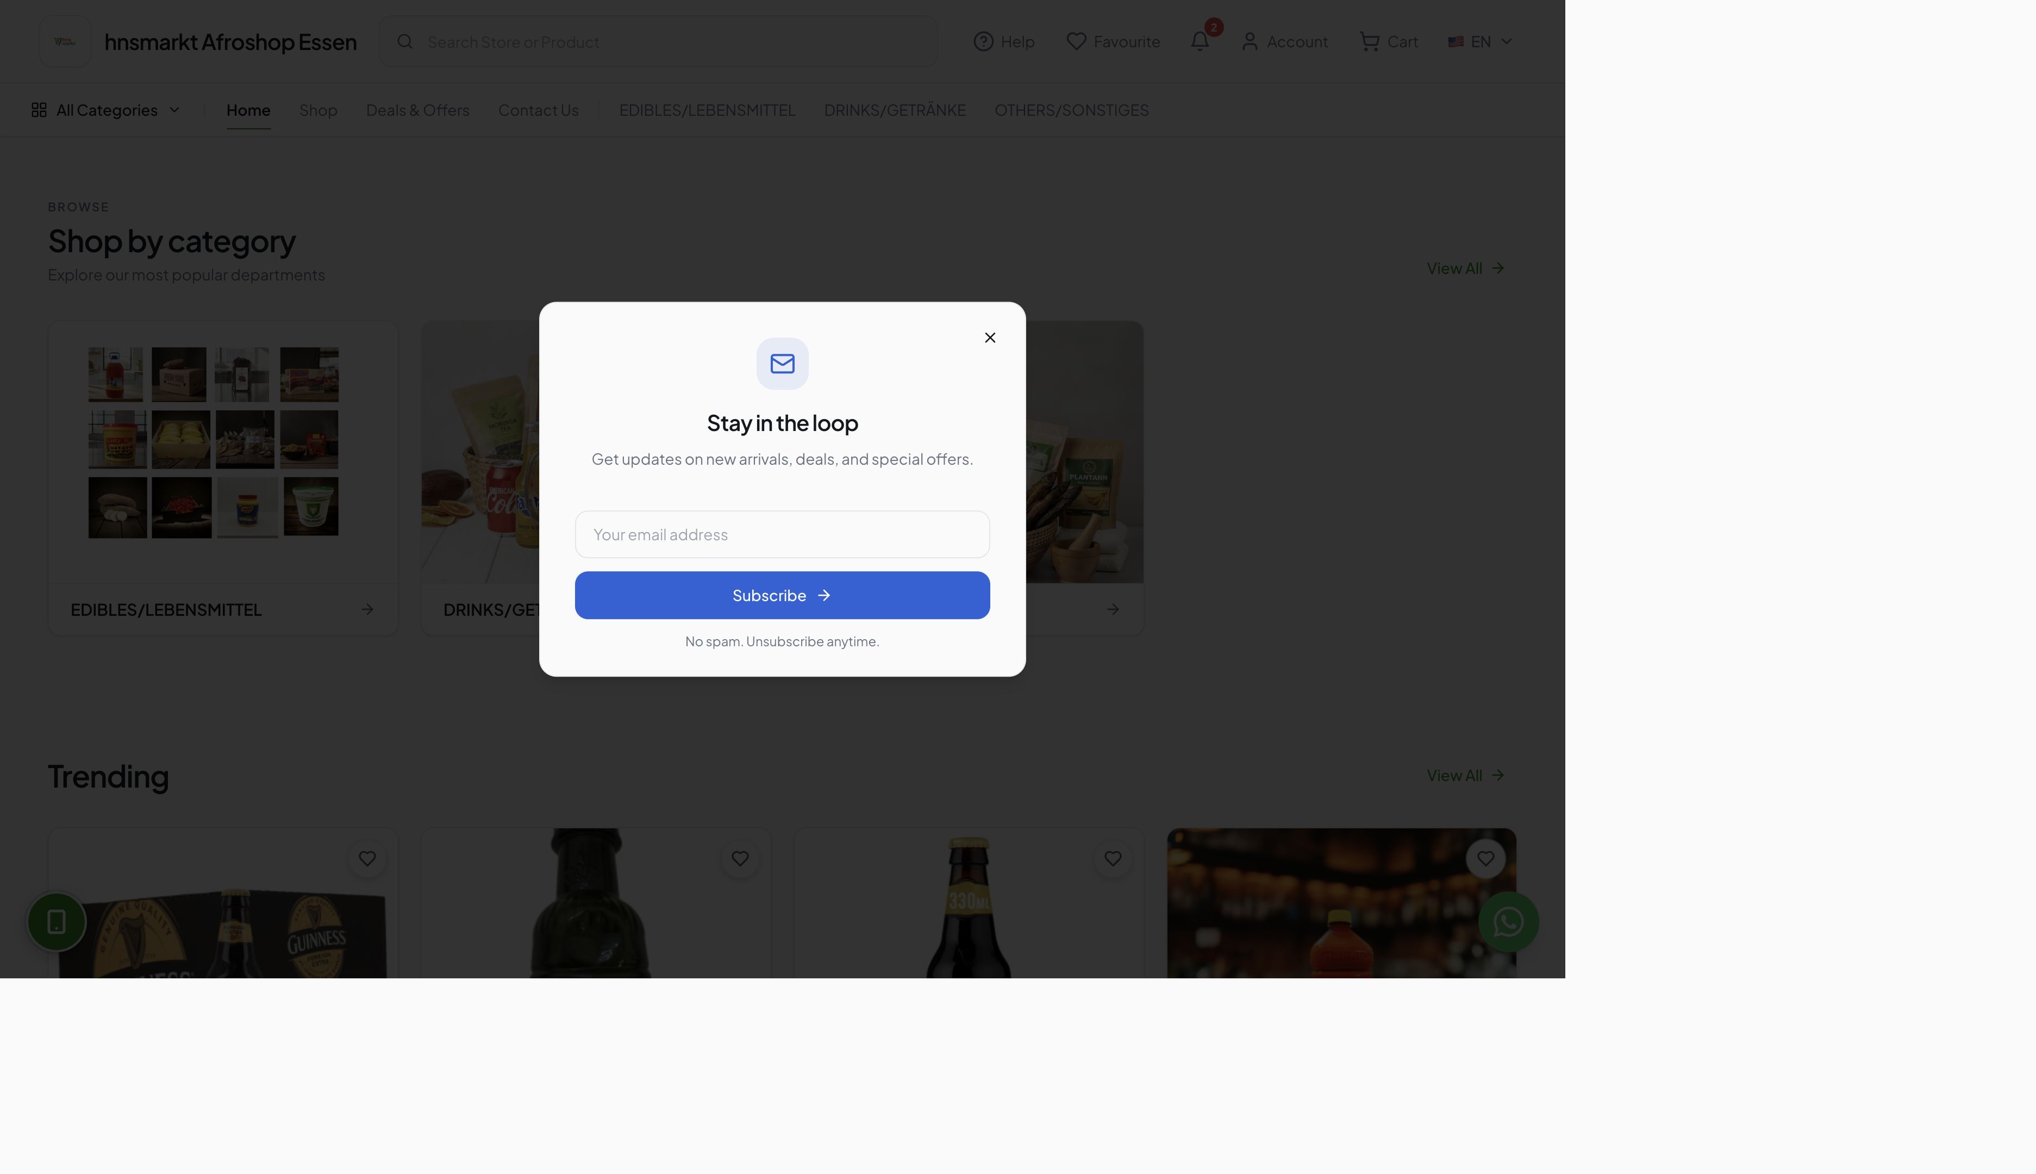Open the Cart link
This screenshot has height=1174, width=2036.
tap(1389, 42)
